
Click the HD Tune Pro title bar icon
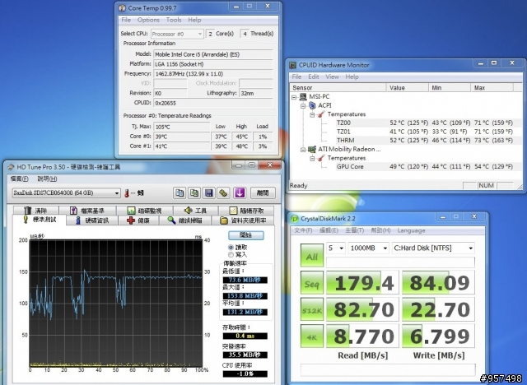pos(11,167)
